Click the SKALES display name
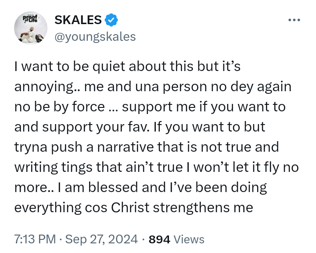 78,20
